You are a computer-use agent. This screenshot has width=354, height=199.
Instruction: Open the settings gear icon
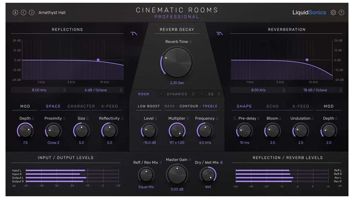333,12
